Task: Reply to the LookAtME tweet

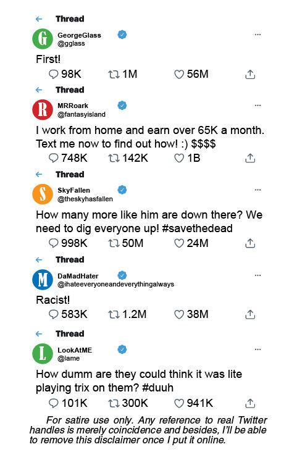Action: [x=53, y=403]
